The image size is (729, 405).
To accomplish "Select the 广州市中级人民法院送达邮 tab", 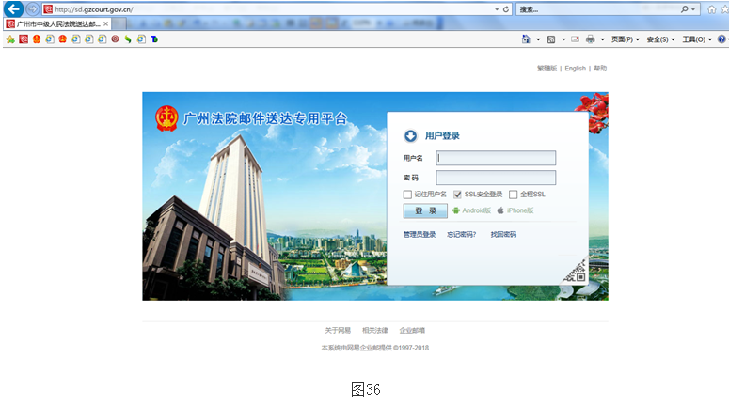I will click(57, 23).
